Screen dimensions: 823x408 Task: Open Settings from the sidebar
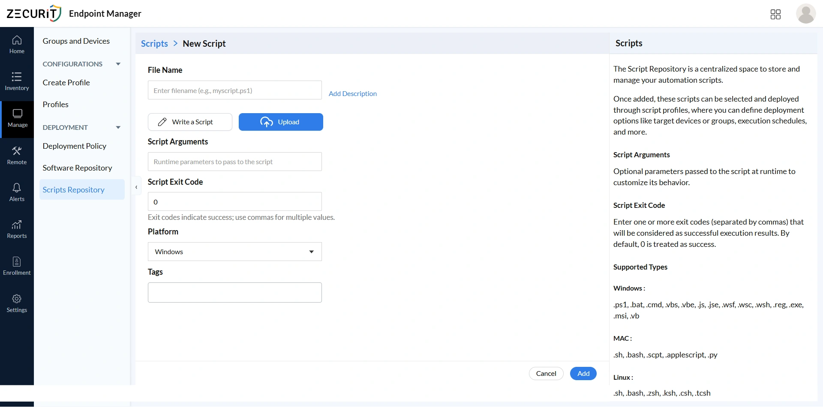(16, 303)
